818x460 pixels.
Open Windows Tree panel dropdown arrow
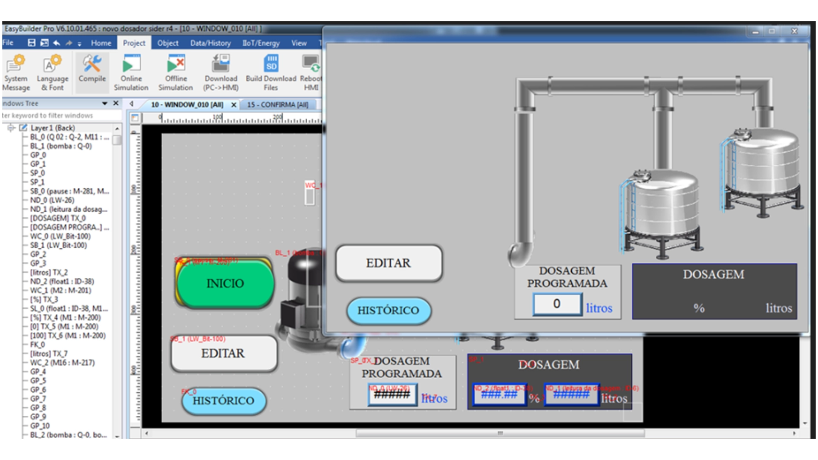pyautogui.click(x=104, y=103)
